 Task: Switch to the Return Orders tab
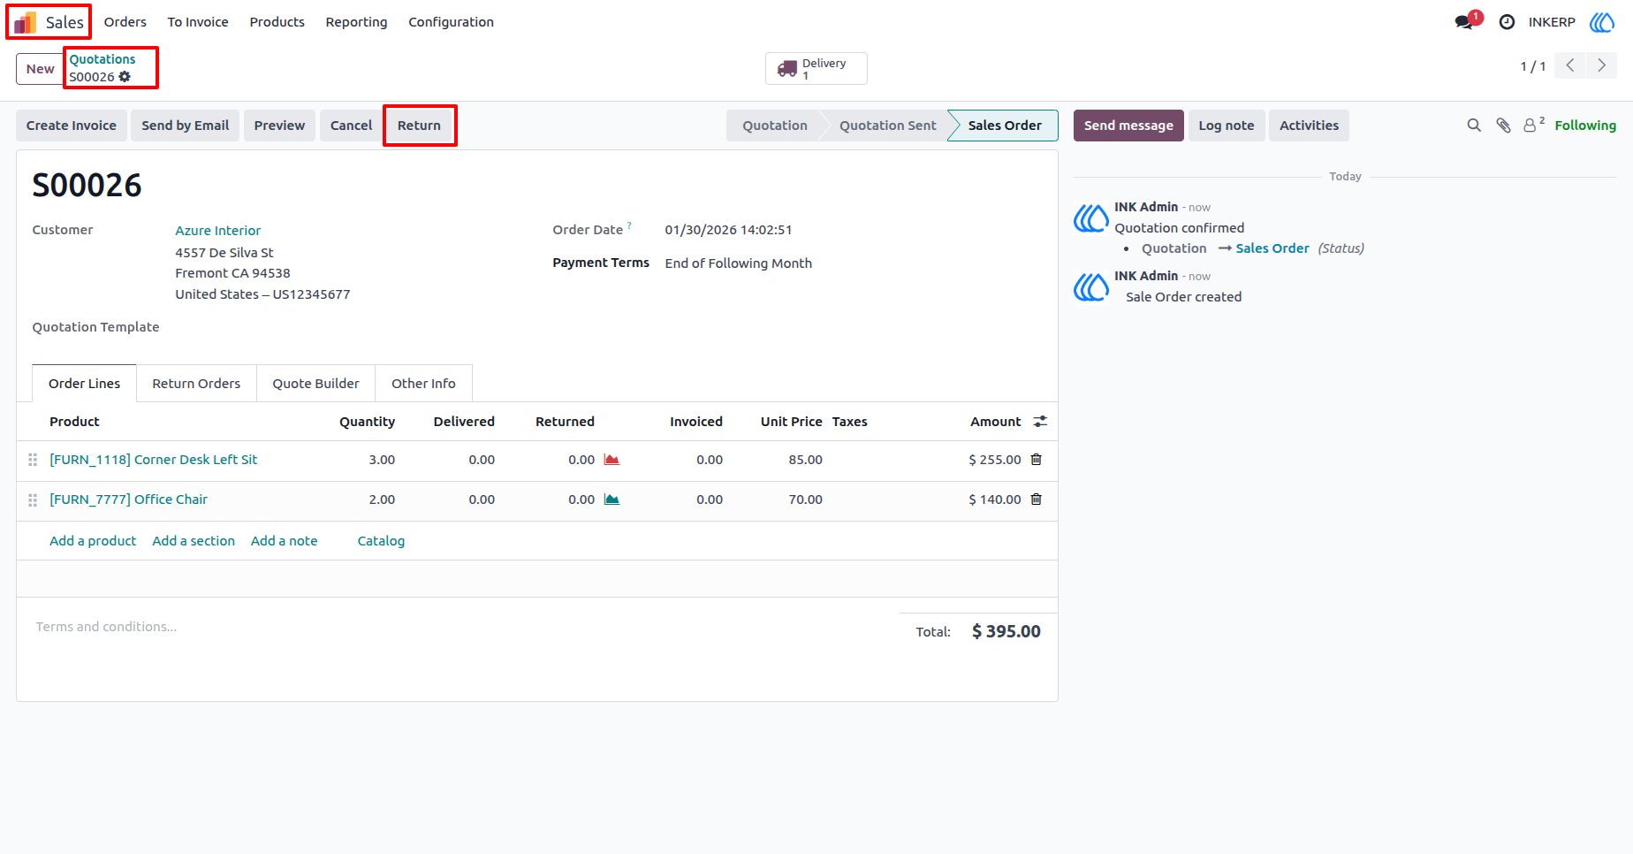point(196,384)
